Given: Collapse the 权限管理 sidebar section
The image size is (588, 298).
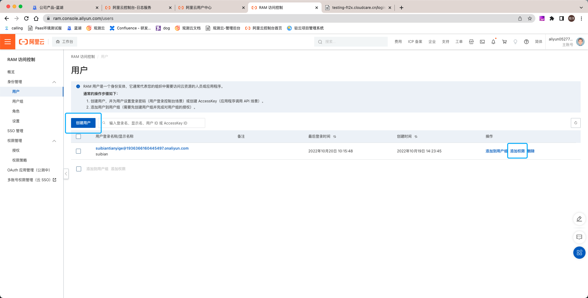Looking at the screenshot, I should coord(54,141).
